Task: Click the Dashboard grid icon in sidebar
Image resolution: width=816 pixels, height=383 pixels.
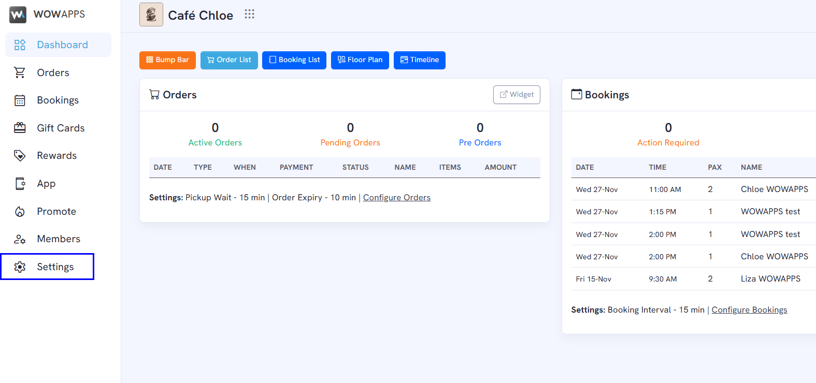Action: [20, 45]
